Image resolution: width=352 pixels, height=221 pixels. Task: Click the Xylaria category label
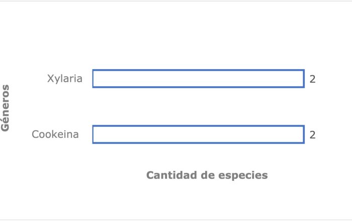coord(65,79)
